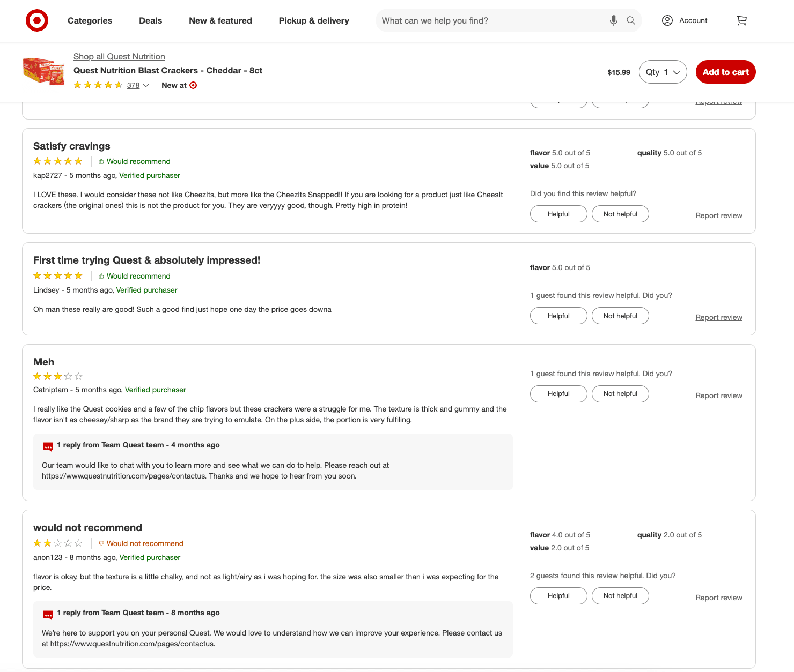Add the Blast Crackers to cart

coord(726,72)
